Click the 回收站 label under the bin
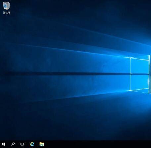 pyautogui.click(x=7, y=13)
